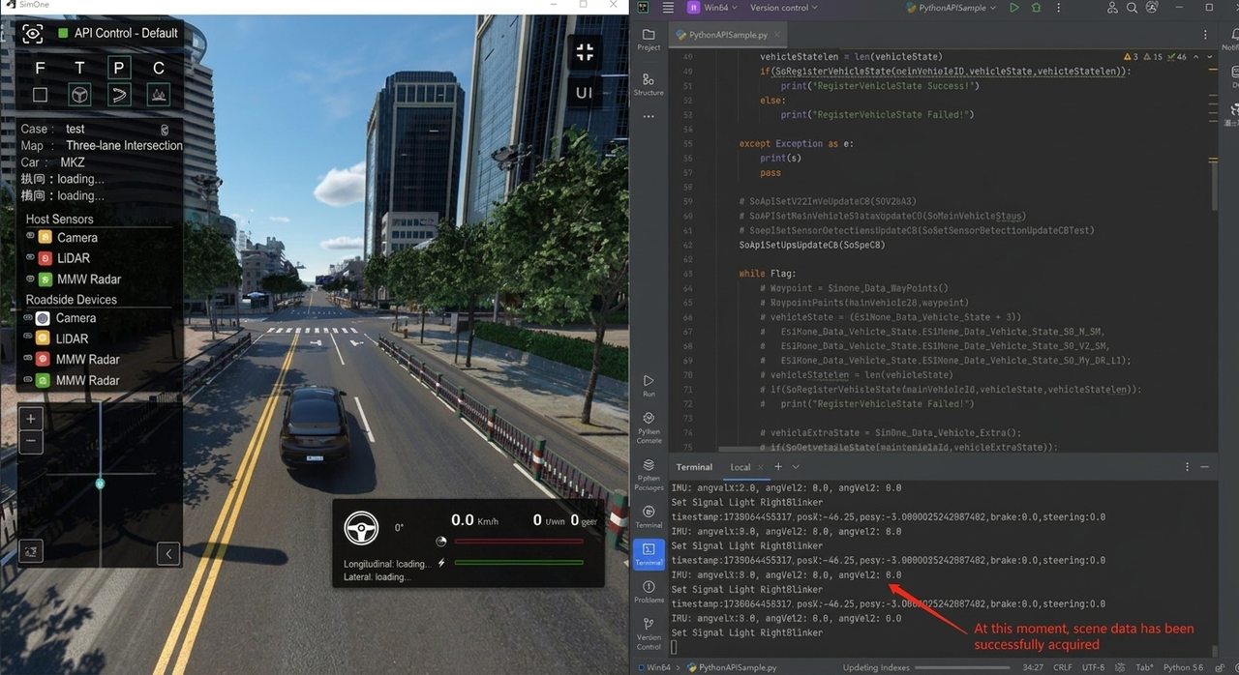The height and width of the screenshot is (675, 1239).
Task: Click the yellow host Camera sensor icon
Action: coord(45,237)
